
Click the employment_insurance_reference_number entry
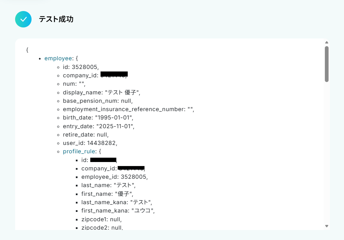(128, 109)
